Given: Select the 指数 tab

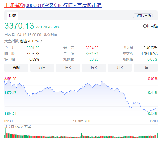Looking at the screenshot, I should click(x=12, y=16).
